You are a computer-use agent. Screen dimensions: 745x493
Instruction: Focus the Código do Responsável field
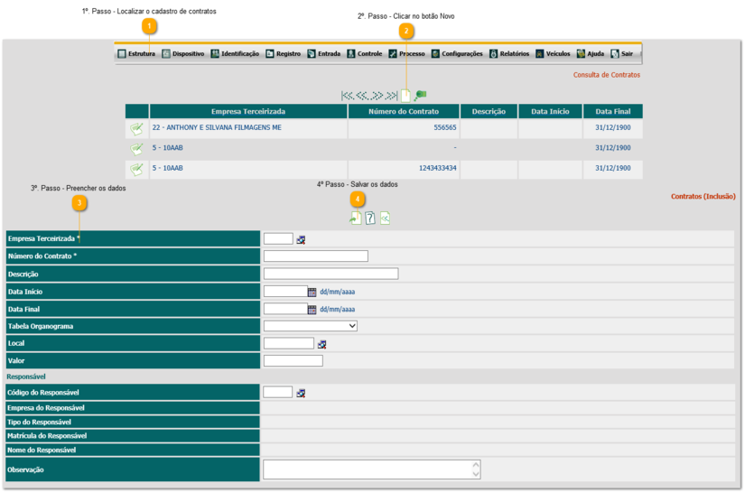(x=278, y=392)
